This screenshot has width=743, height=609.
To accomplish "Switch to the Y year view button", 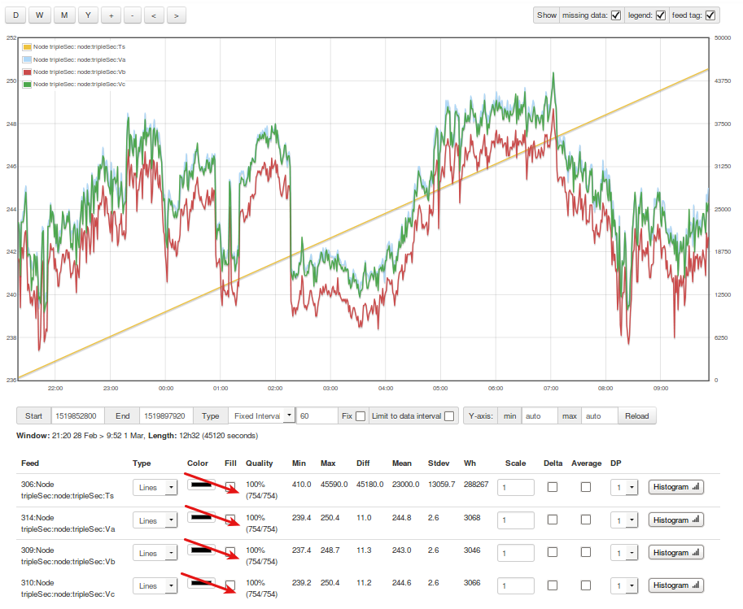I will click(88, 15).
